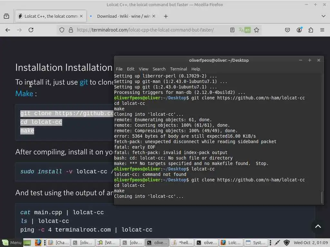Switch to the Download Wiki wine tab

tap(123, 16)
